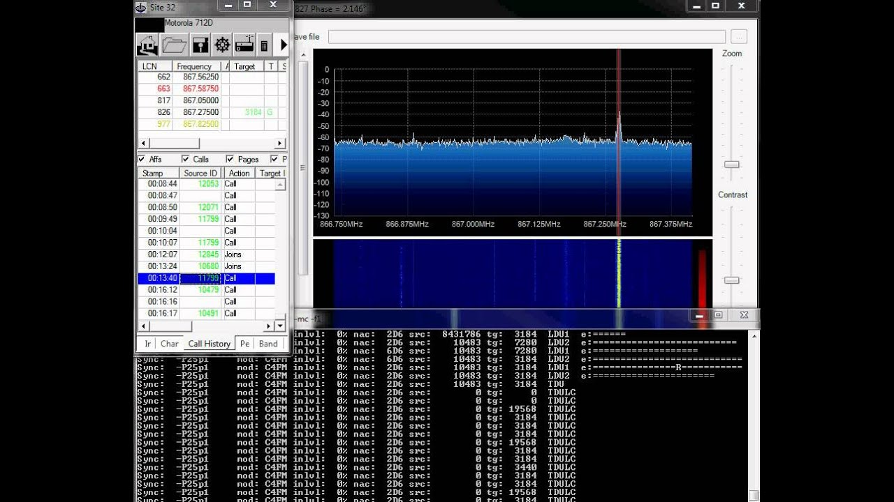The image size is (894, 502).
Task: Toggle the Affs checkbox
Action: coord(142,159)
